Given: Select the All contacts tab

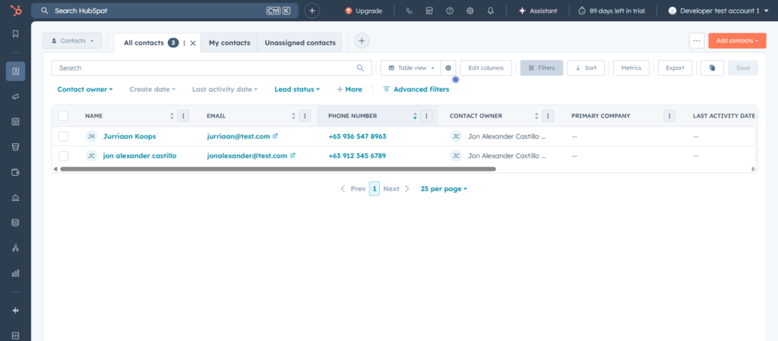Looking at the screenshot, I should coord(144,43).
